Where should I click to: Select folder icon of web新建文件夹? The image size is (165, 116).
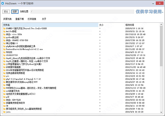point(4,91)
